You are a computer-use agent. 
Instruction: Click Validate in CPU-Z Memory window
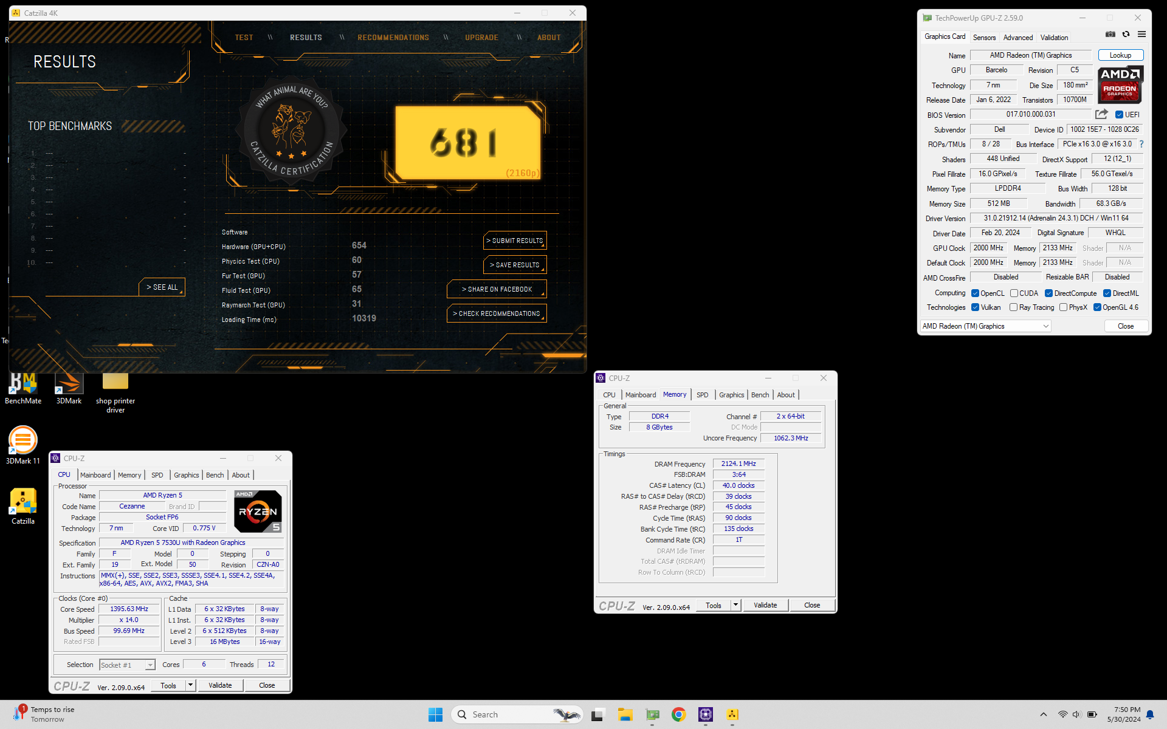click(x=765, y=605)
